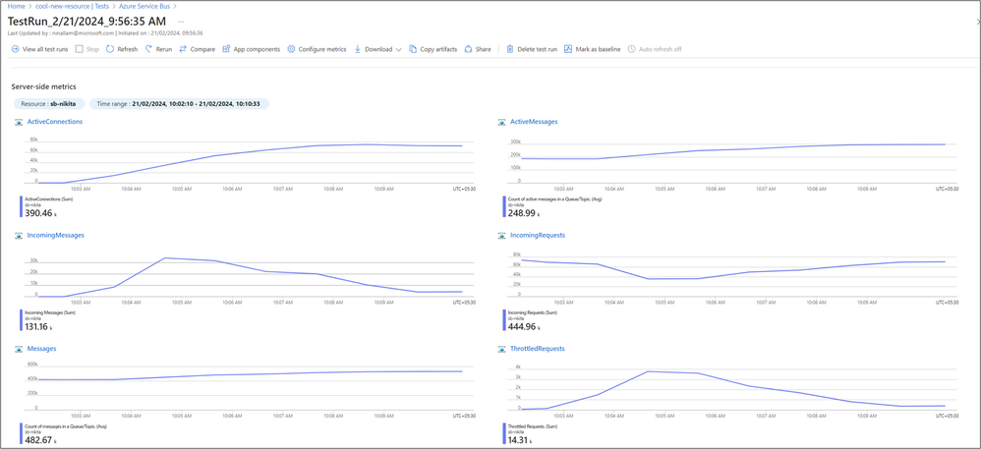Select the Resource sb-nikita filter pill

click(x=49, y=104)
